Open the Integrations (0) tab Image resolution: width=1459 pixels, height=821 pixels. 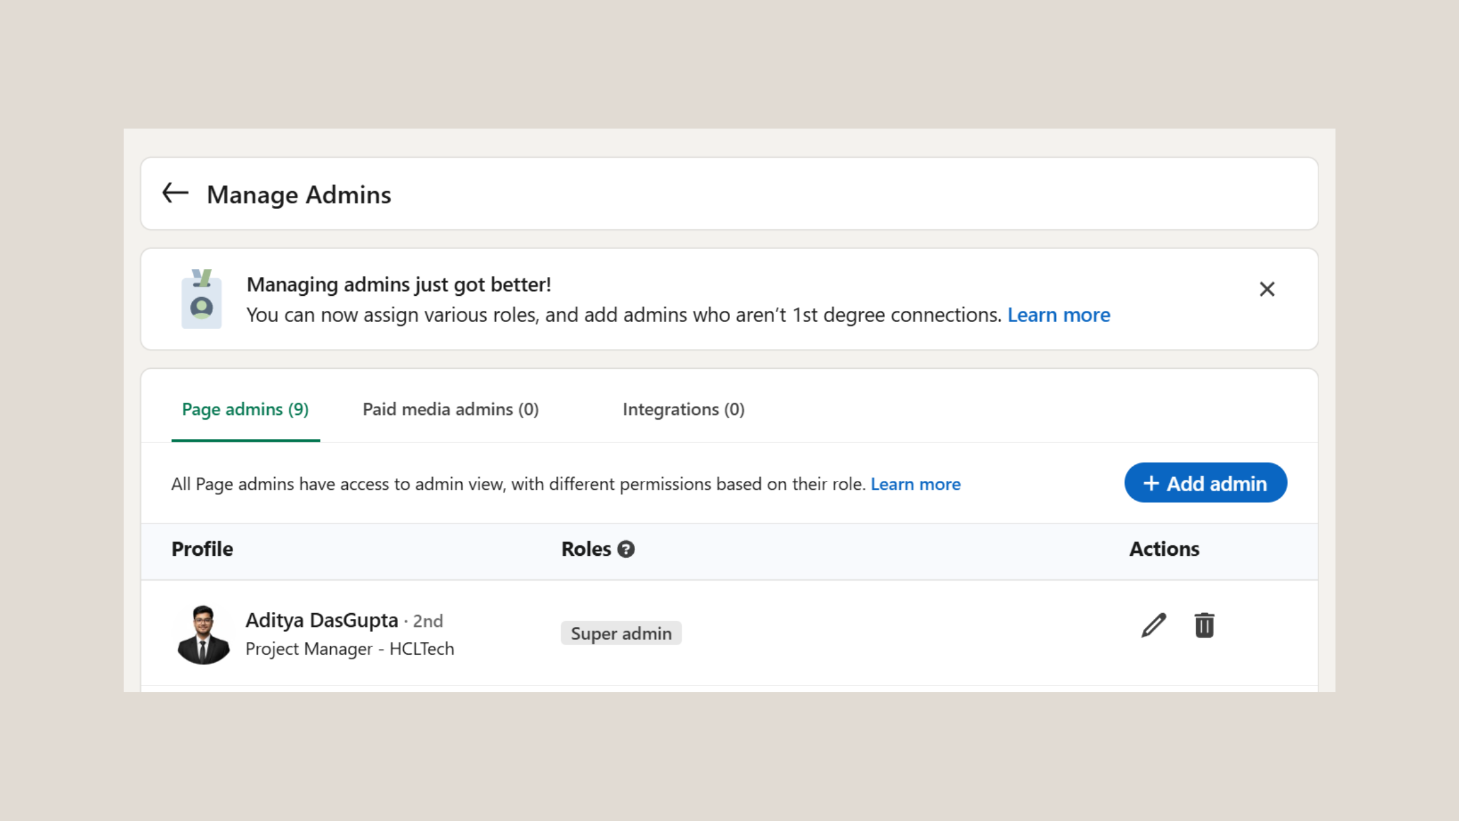tap(683, 409)
